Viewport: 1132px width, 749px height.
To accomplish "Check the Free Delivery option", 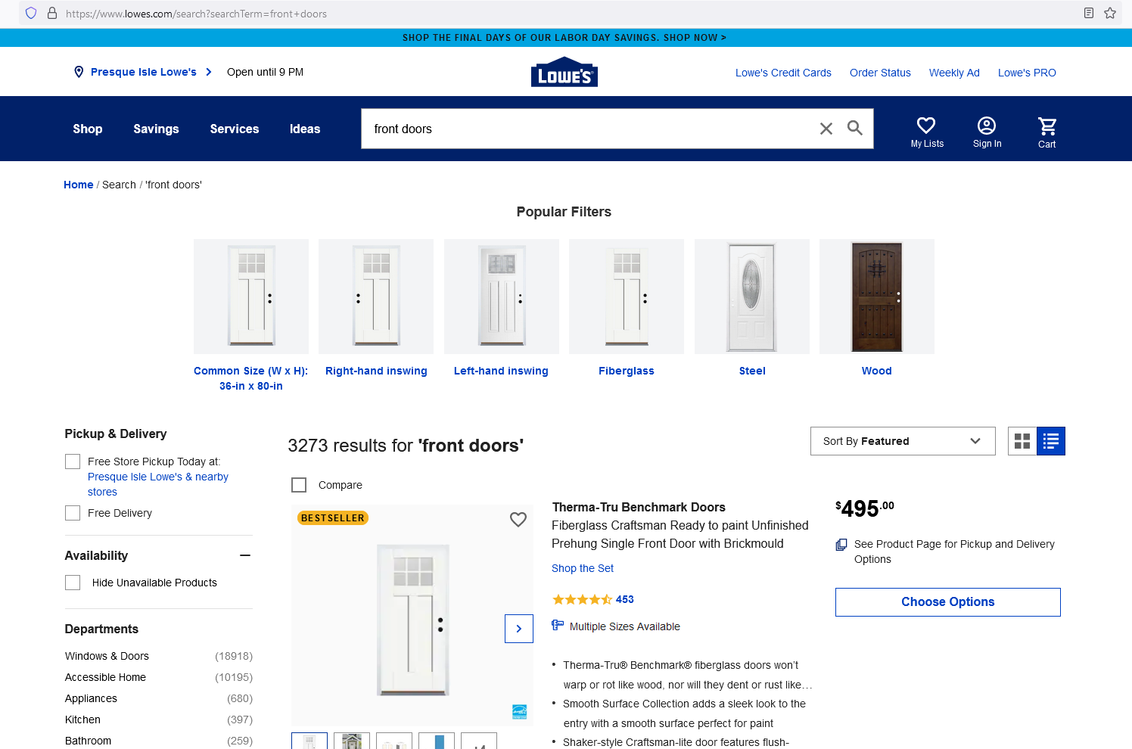I will (72, 512).
